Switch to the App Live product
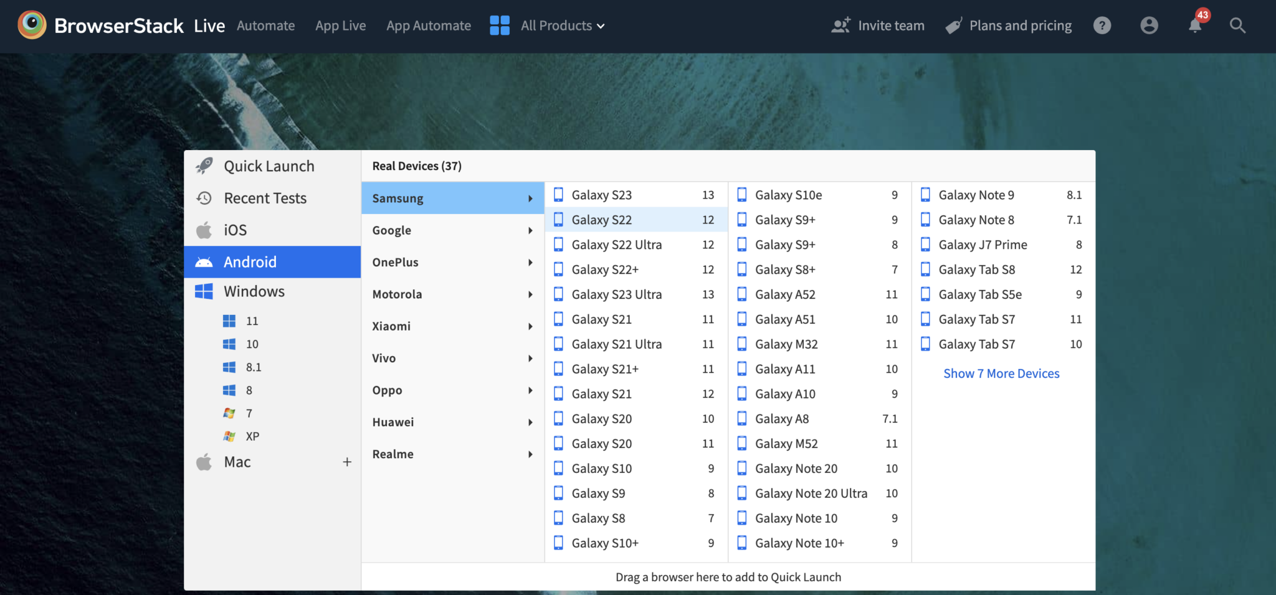1276x595 pixels. click(x=340, y=26)
